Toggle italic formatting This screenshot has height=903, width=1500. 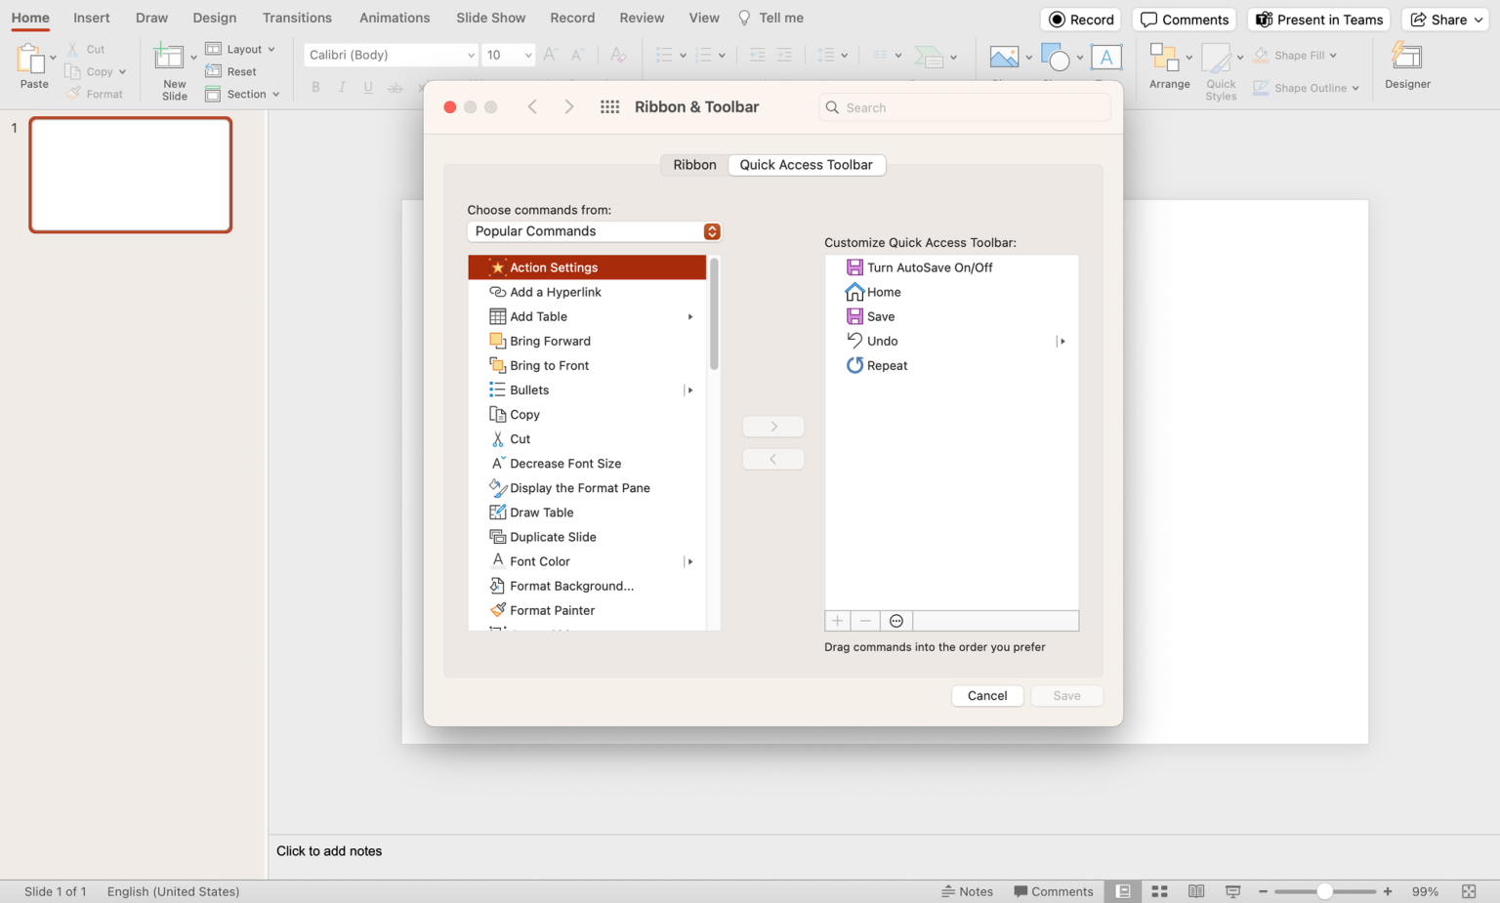point(342,87)
